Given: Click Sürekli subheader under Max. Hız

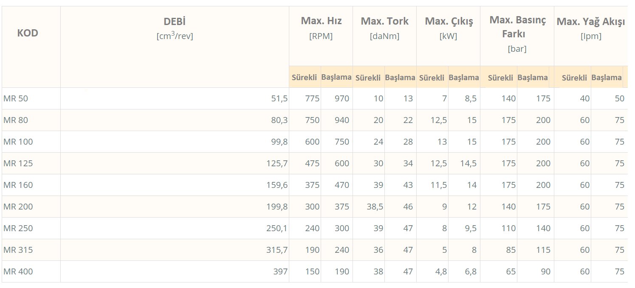Looking at the screenshot, I should coord(305,78).
